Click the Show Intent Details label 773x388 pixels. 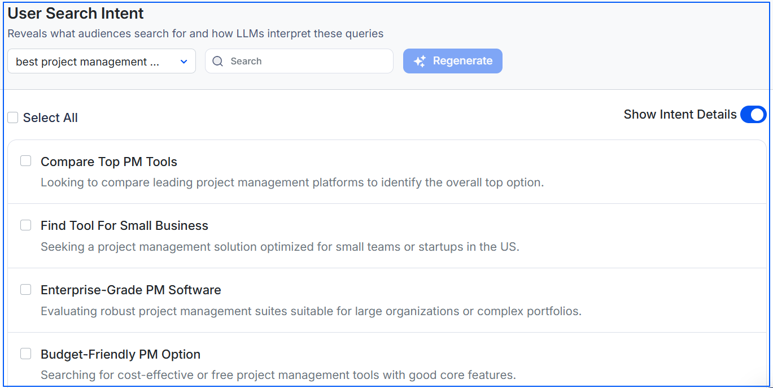tap(679, 114)
